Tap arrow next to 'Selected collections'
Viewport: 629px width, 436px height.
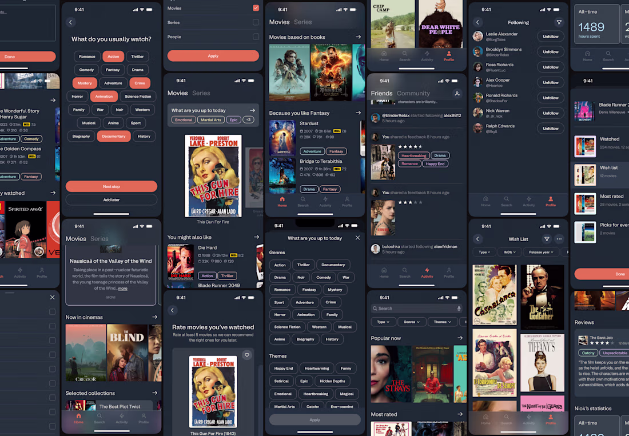click(x=155, y=393)
